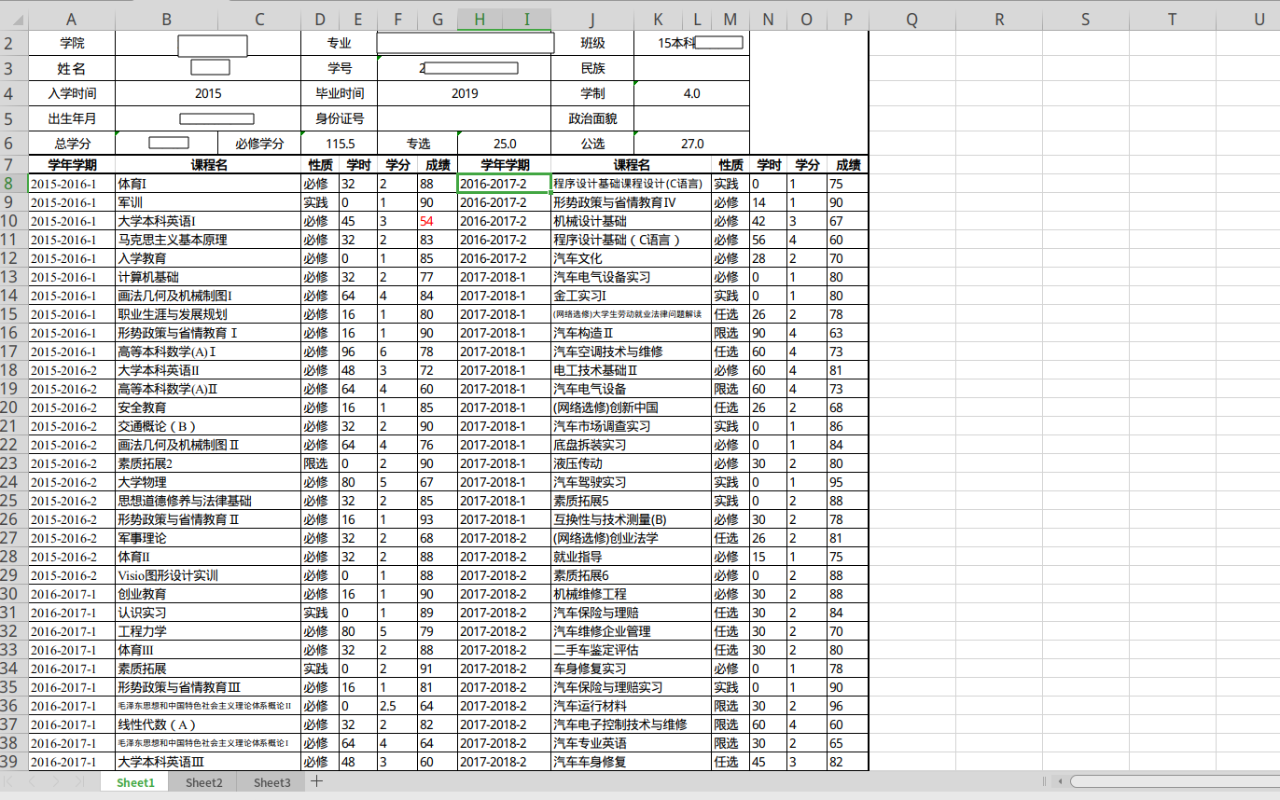Select the 汽车空调技术与维修 cell
Viewport: 1280px width, 800px height.
[x=631, y=352]
